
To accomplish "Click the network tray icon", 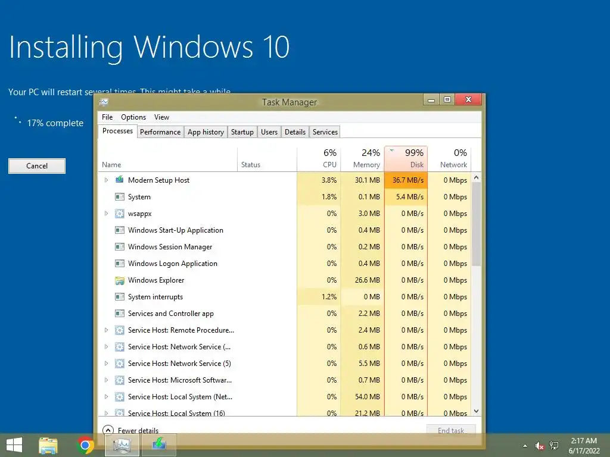I will [554, 446].
